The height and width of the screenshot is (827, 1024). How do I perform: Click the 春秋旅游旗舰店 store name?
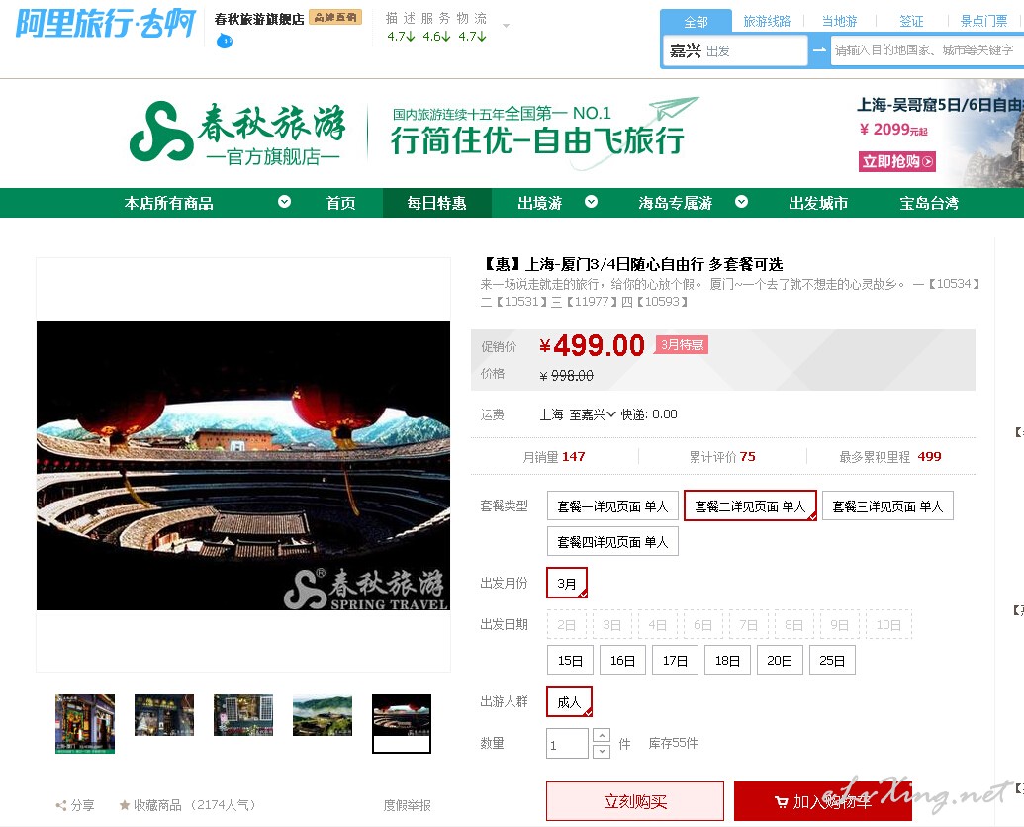tap(259, 19)
